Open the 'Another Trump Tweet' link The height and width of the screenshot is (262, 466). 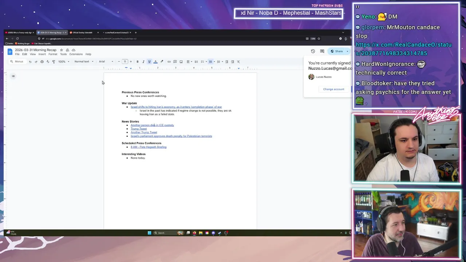tap(144, 132)
